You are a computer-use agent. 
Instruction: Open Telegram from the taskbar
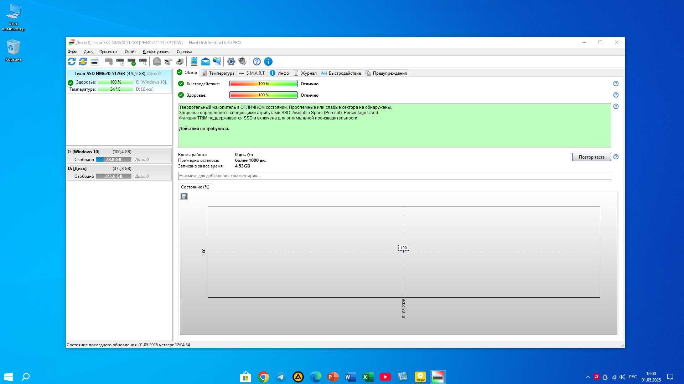tap(281, 377)
